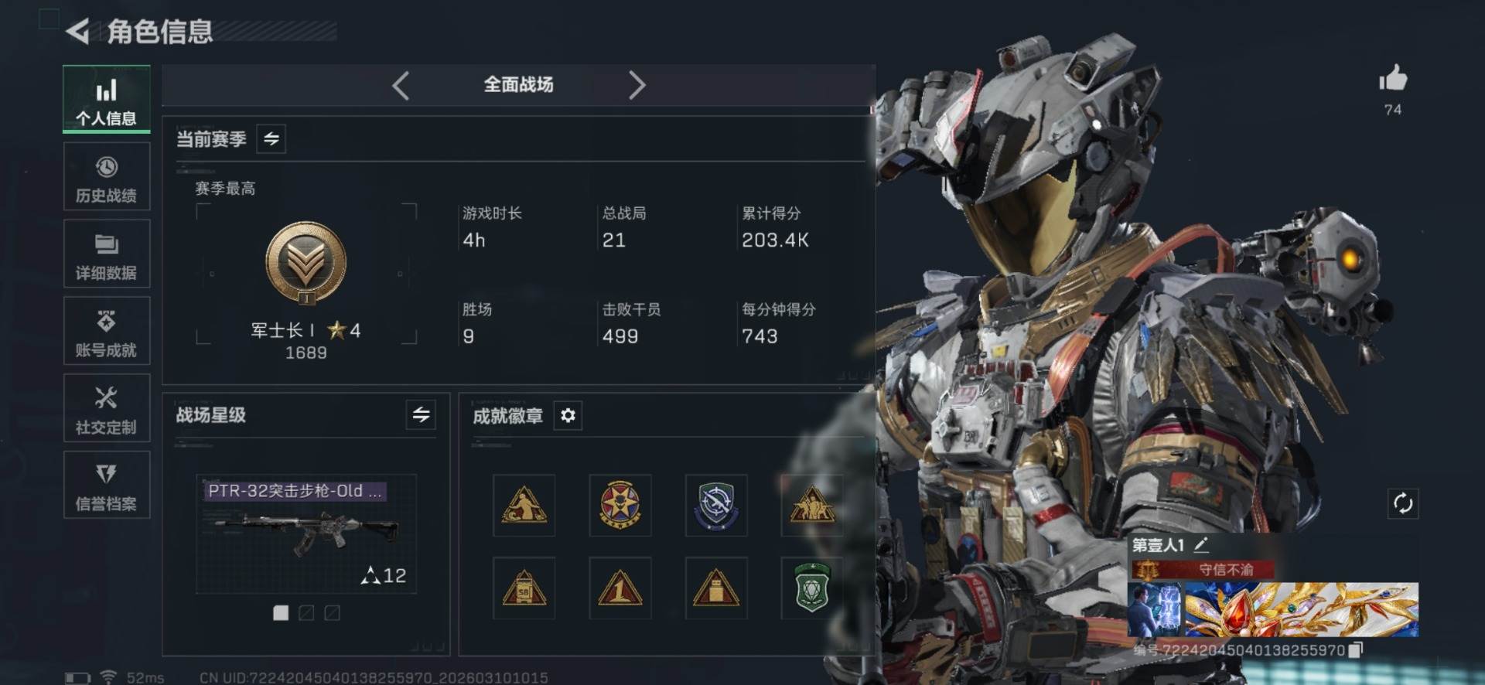The image size is (1485, 685).
Task: Toggle the 当前赛季 season switch button
Action: click(x=271, y=139)
